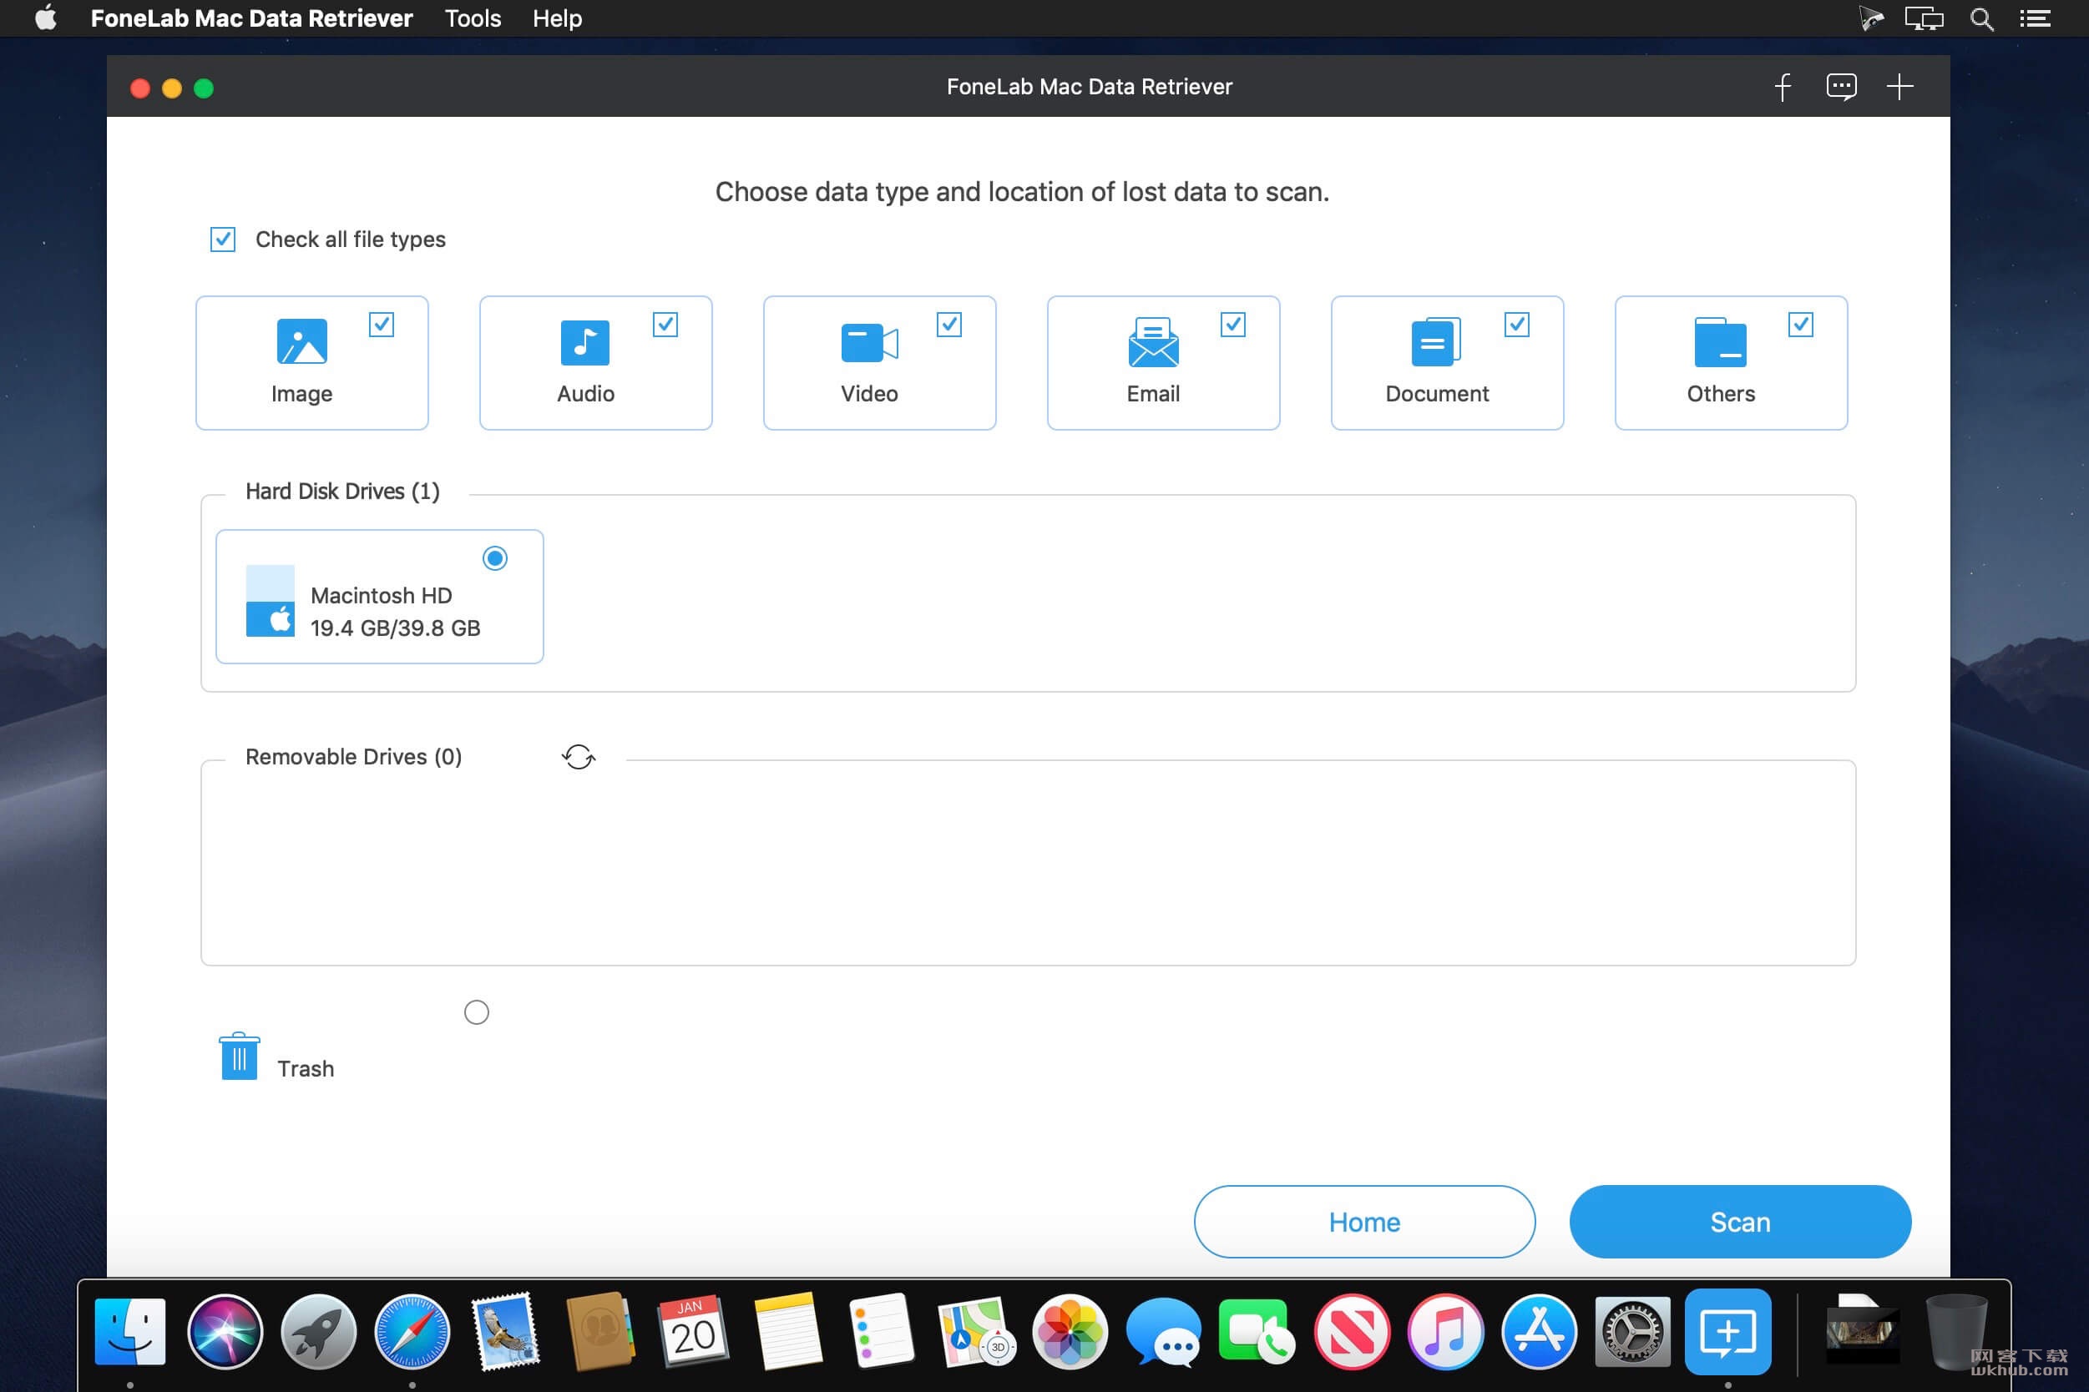This screenshot has height=1392, width=2089.
Task: Open Launchpad rocket icon in Dock
Action: (x=318, y=1332)
